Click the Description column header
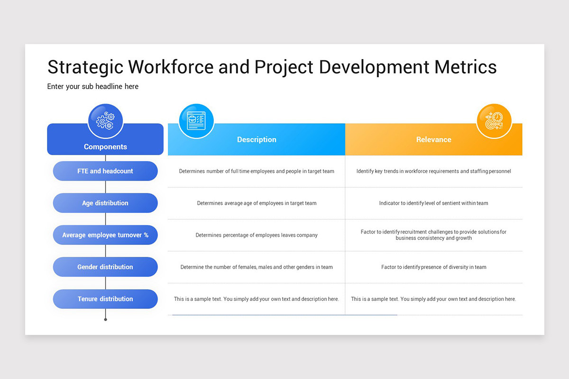Image resolution: width=569 pixels, height=379 pixels. tap(257, 139)
